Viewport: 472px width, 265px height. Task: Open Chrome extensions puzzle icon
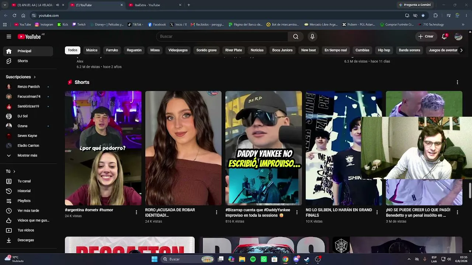[x=435, y=15]
